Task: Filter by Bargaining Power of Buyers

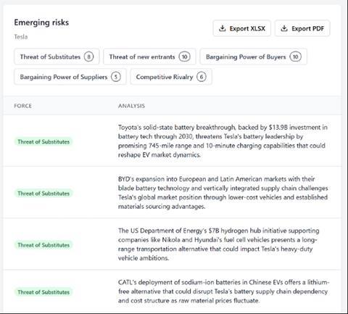Action: [253, 57]
